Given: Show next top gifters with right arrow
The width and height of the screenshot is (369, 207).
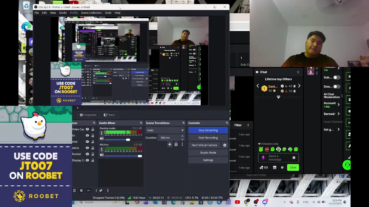Looking at the screenshot, I should click(x=299, y=86).
